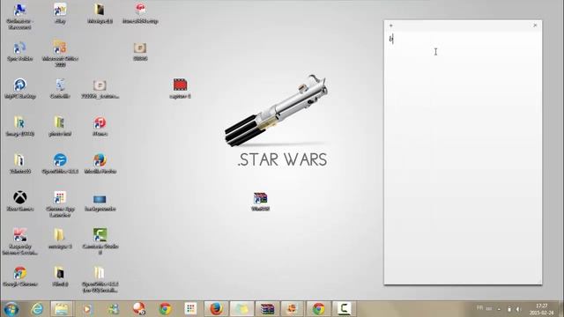This screenshot has width=564, height=317.
Task: Select the WinRAR icon on the desktop
Action: (261, 202)
